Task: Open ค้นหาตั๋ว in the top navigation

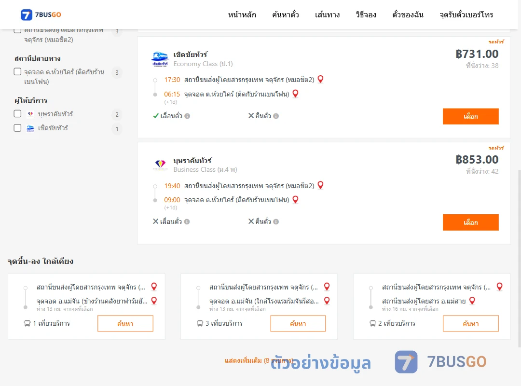Action: pos(286,15)
